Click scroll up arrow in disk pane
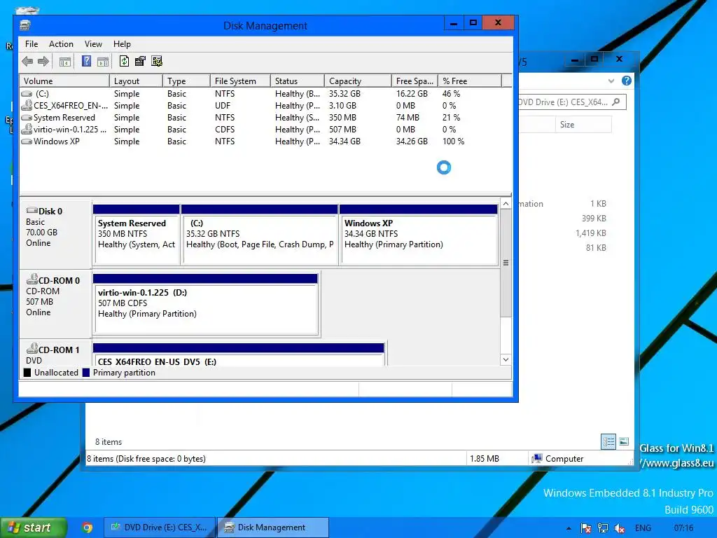 click(506, 204)
